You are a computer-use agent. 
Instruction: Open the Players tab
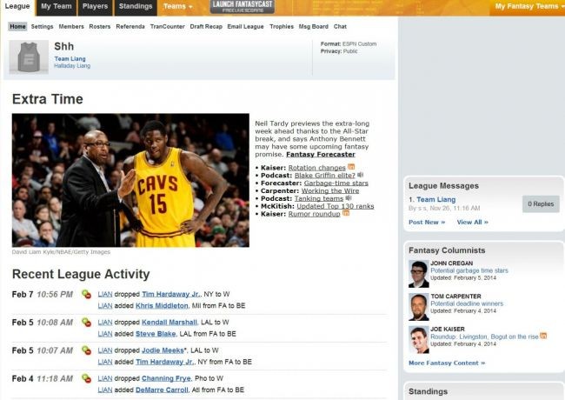pyautogui.click(x=95, y=6)
